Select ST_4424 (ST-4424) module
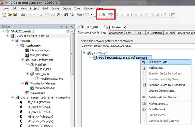The image size is (195, 127). [x=39, y=112]
